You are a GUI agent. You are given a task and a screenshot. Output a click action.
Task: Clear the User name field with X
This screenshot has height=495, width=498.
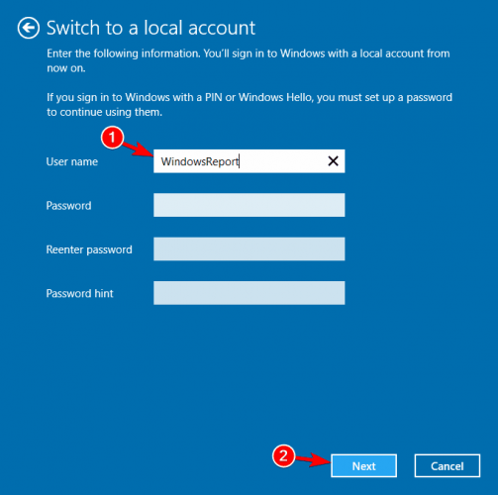(333, 161)
